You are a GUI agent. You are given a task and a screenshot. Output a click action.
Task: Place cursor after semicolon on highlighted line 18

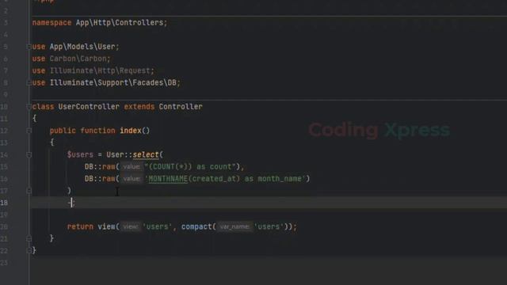[x=75, y=203]
